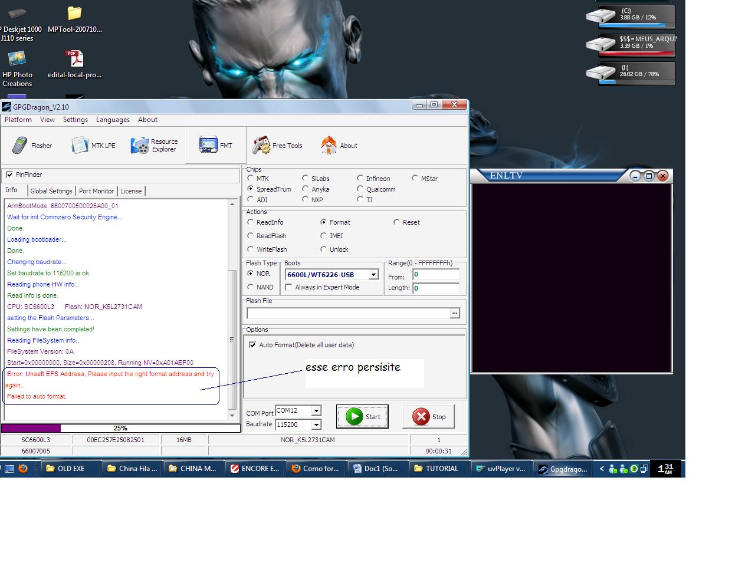Expand the COM Port dropdown

point(316,410)
